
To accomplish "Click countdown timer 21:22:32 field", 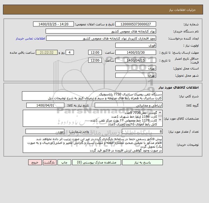I will pos(47,53).
